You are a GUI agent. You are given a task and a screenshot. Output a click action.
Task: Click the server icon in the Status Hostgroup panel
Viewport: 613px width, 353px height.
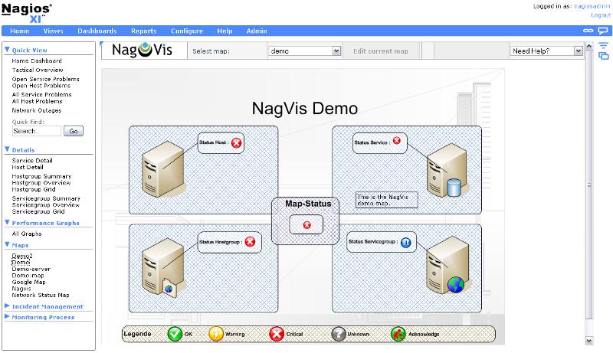tap(162, 269)
